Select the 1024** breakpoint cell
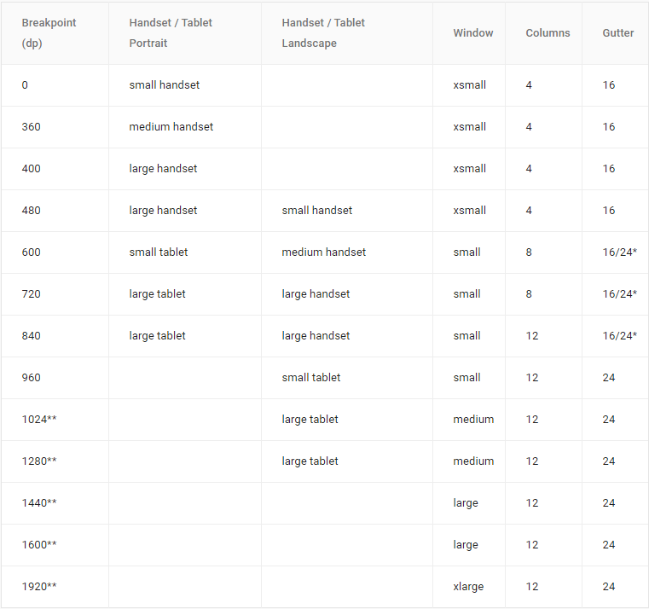This screenshot has width=649, height=609. click(x=39, y=420)
